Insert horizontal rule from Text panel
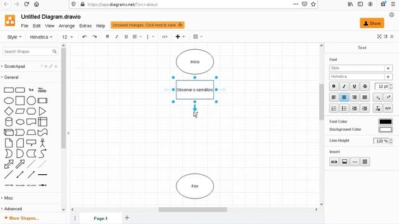 click(x=355, y=162)
